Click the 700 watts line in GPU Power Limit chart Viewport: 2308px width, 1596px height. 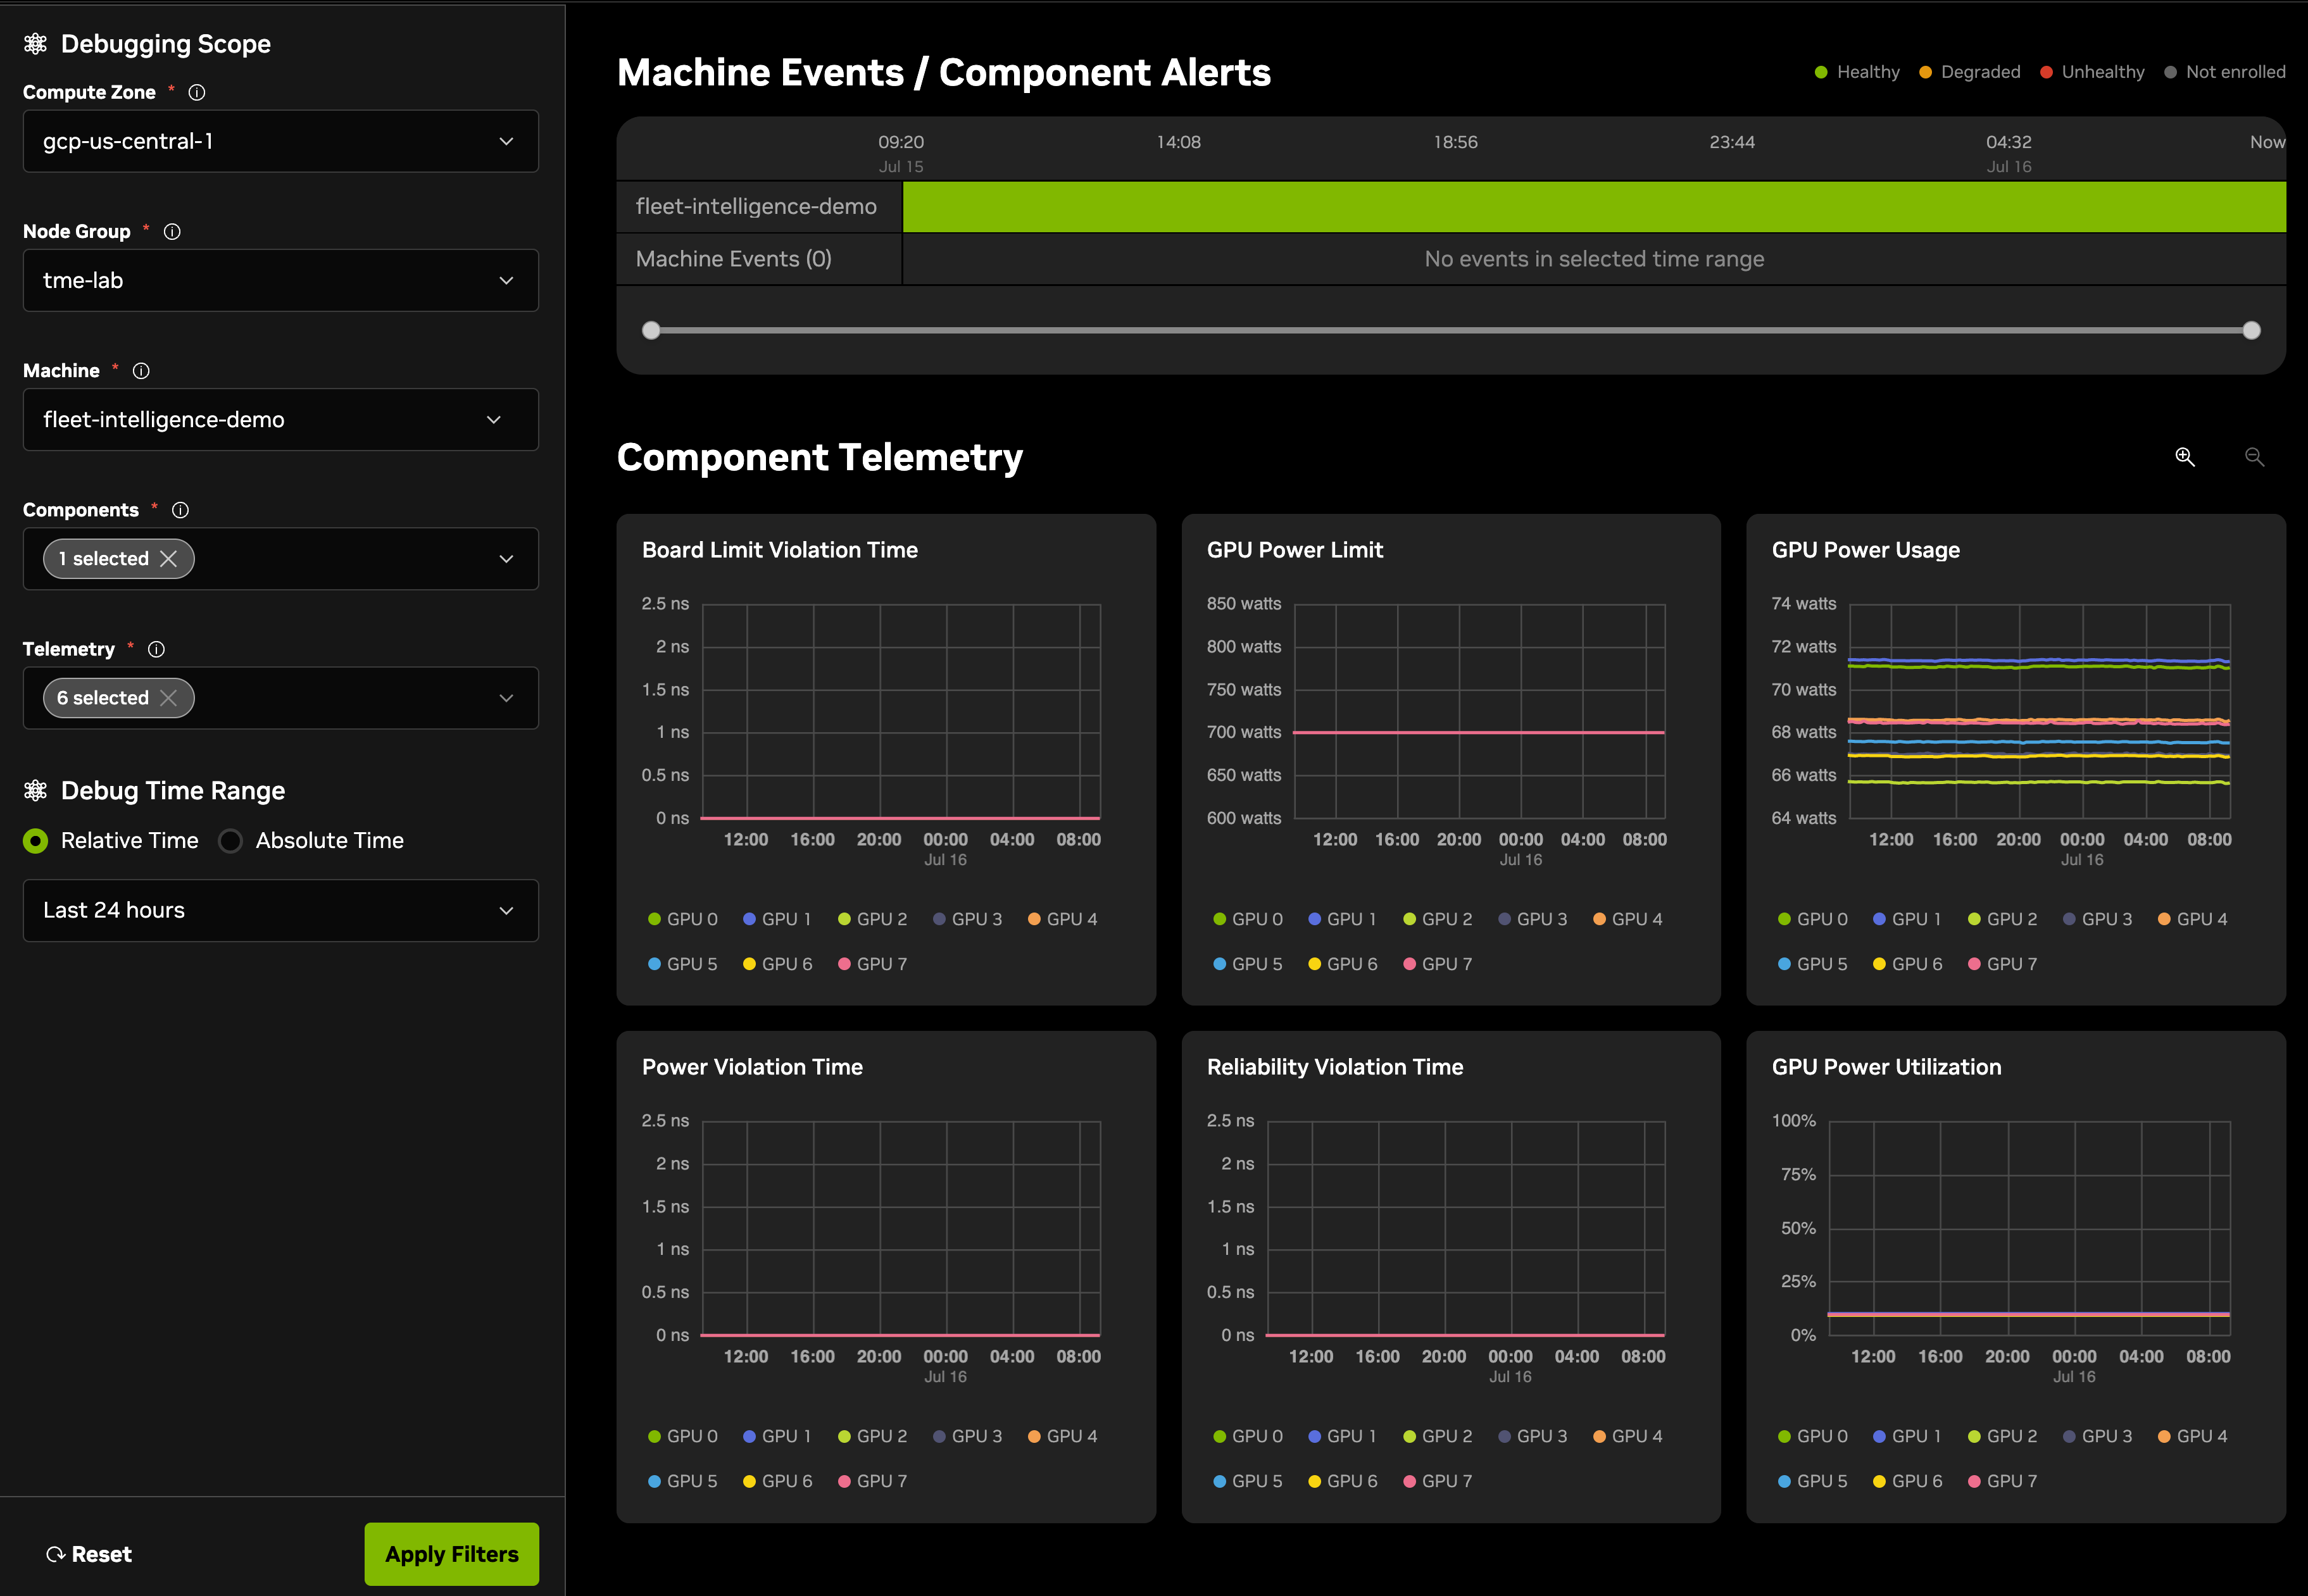pyautogui.click(x=1479, y=733)
